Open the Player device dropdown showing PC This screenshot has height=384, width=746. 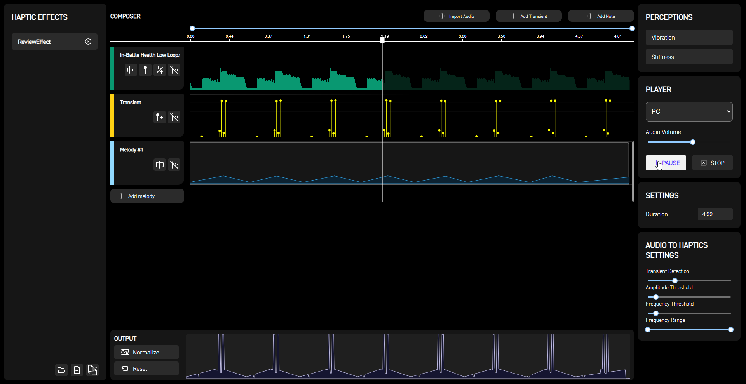click(688, 111)
